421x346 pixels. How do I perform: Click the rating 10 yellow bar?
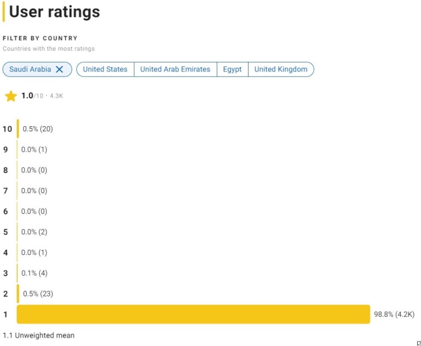coord(18,129)
